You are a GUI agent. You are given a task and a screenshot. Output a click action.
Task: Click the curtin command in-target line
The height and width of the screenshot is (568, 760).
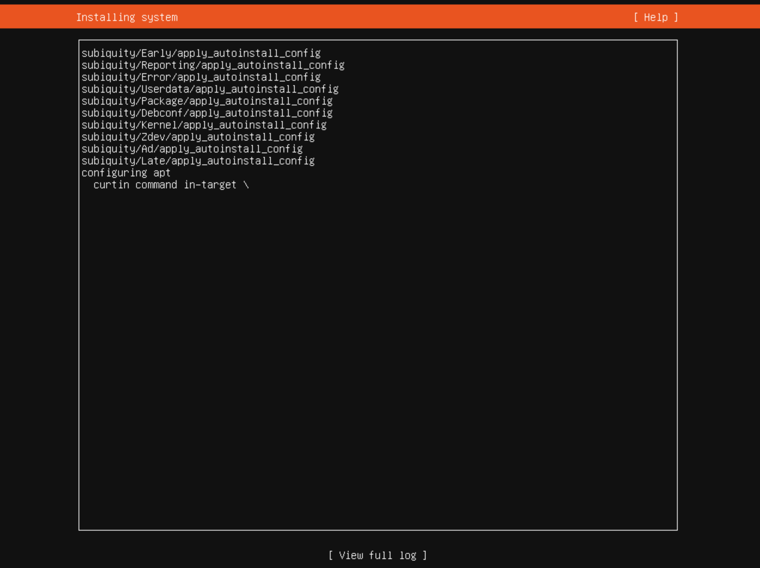coord(165,185)
